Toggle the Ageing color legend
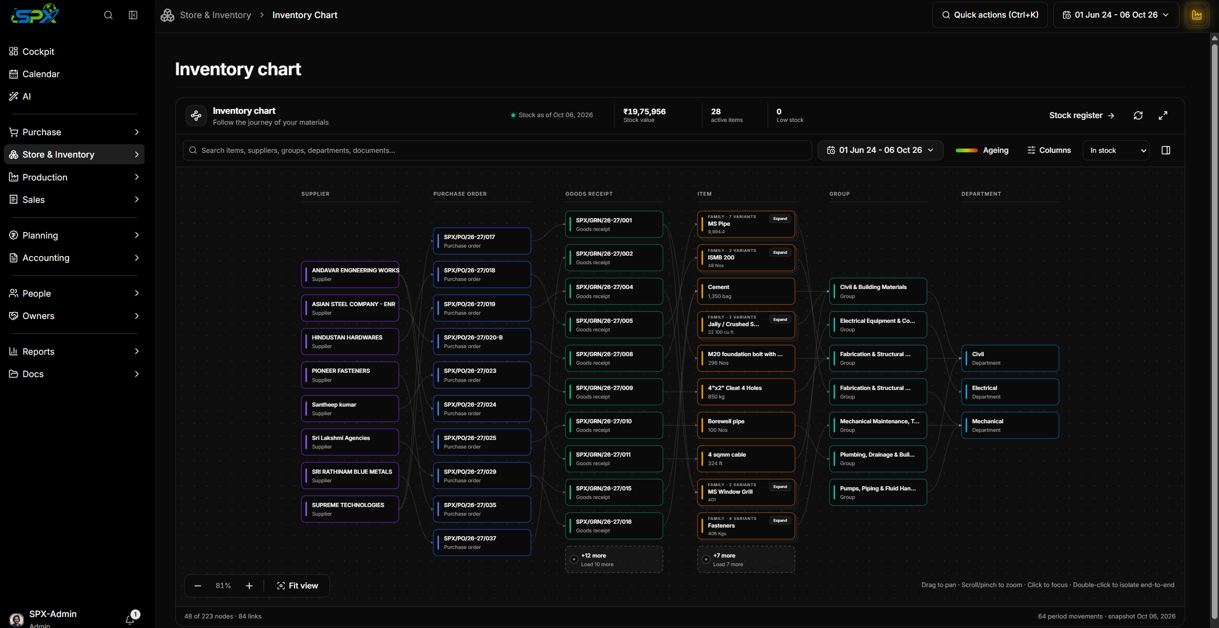Screen dimensions: 1219x628 click(x=982, y=150)
